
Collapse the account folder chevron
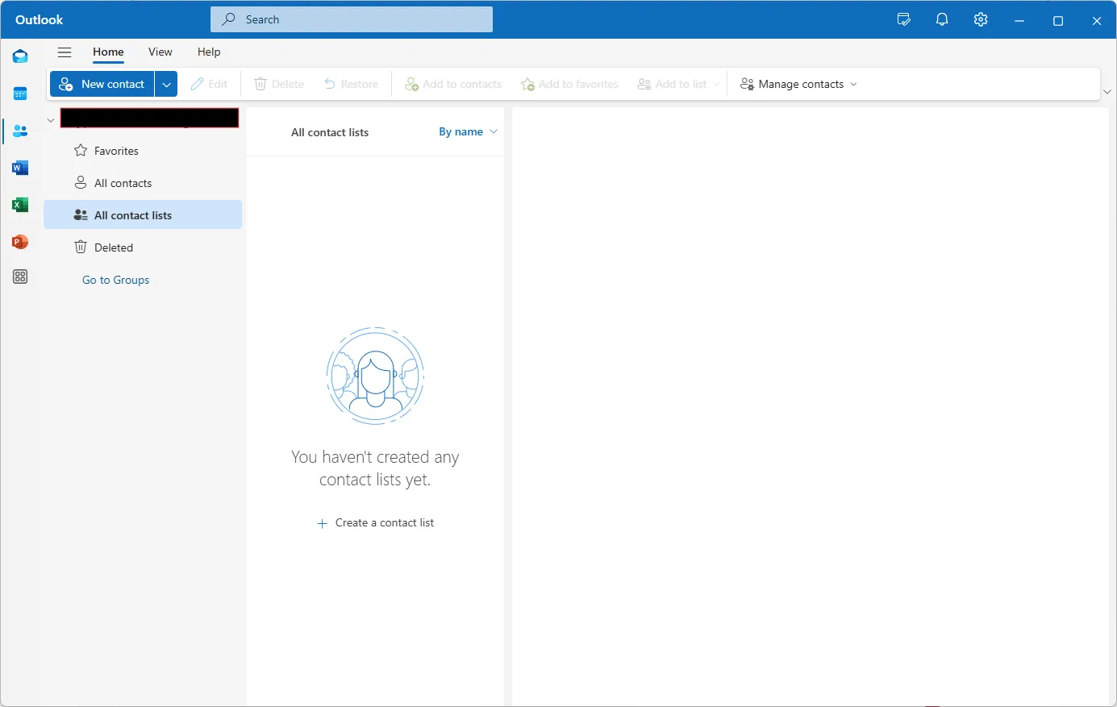pyautogui.click(x=51, y=120)
